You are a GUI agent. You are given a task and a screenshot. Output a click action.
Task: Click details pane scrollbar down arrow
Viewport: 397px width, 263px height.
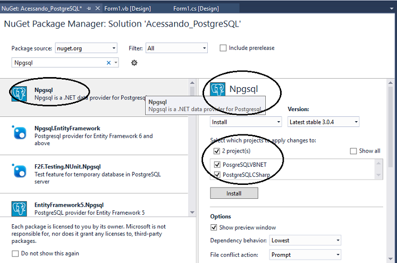pos(391,259)
